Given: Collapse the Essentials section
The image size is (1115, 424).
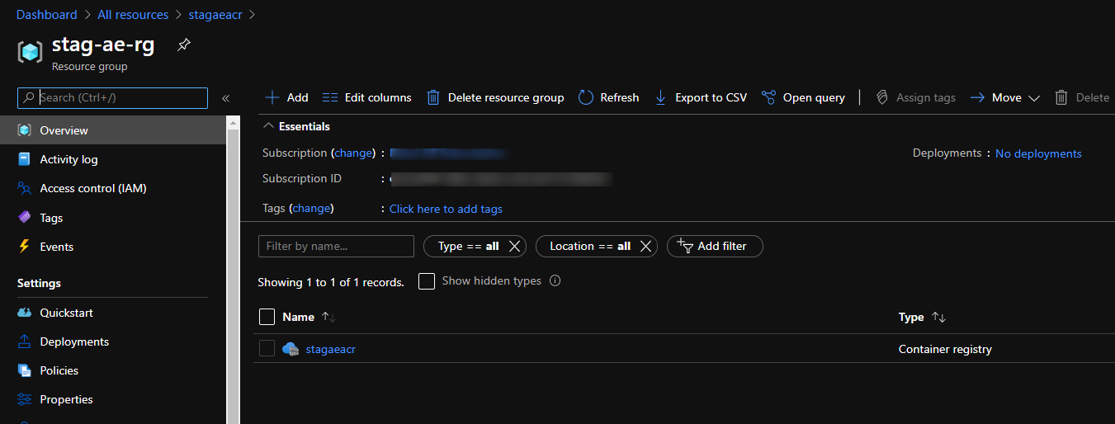Looking at the screenshot, I should 268,126.
